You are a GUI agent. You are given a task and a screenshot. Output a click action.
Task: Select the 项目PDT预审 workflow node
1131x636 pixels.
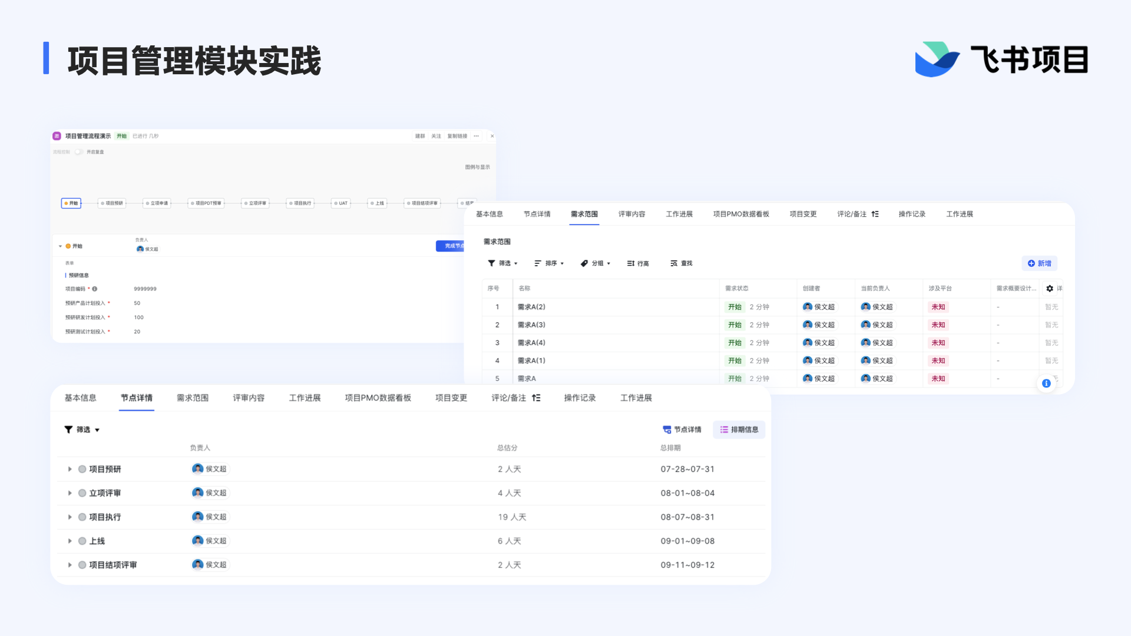(x=206, y=203)
